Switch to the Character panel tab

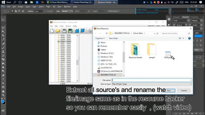click(x=185, y=17)
